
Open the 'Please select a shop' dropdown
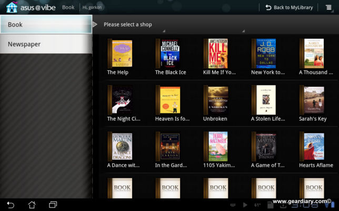click(x=127, y=25)
